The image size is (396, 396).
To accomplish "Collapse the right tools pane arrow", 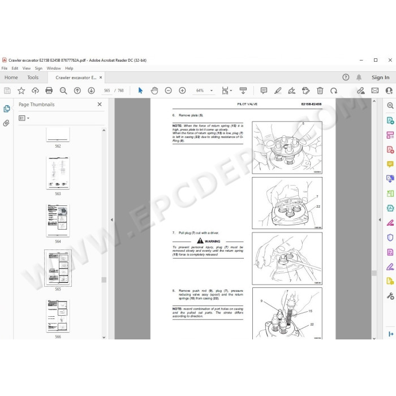I will coord(380,219).
